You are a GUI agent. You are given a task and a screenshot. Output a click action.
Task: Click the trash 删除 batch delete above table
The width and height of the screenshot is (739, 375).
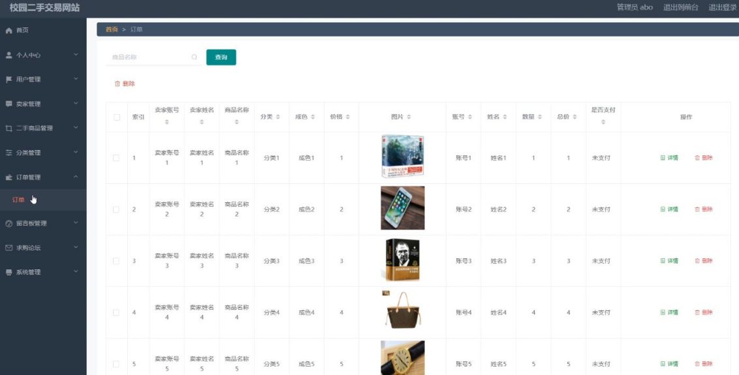coord(125,83)
